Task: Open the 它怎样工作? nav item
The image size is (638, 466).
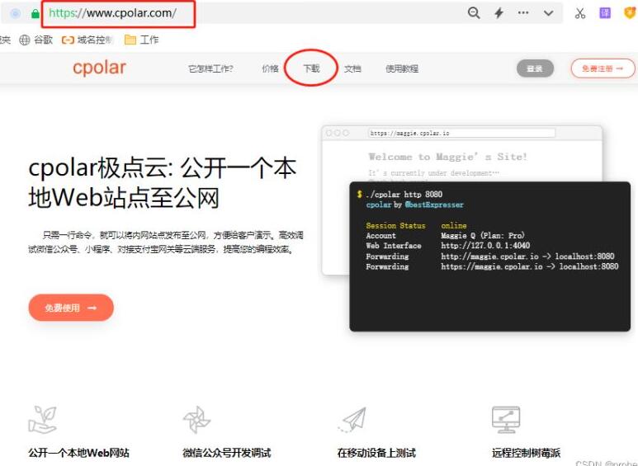Action: (210, 68)
